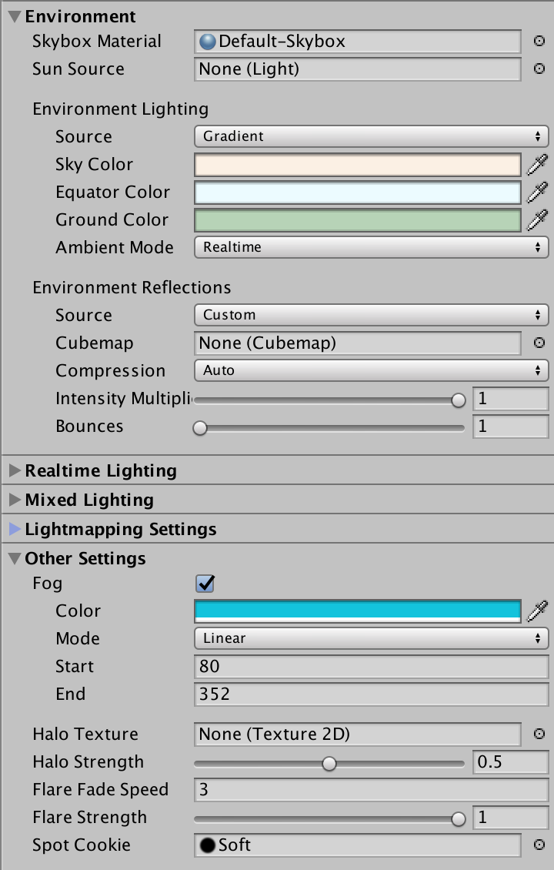The height and width of the screenshot is (870, 554).
Task: Click the Intensity Multiplier slider handle
Action: click(x=458, y=400)
